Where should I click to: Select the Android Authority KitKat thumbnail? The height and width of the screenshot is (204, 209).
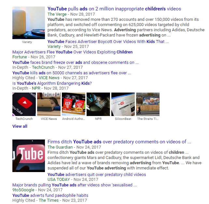tap(74, 104)
